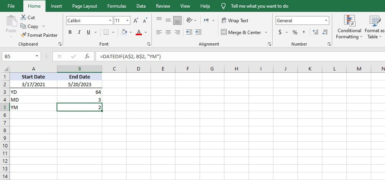This screenshot has width=385, height=180.
Task: Switch to the Review tab
Action: (163, 6)
